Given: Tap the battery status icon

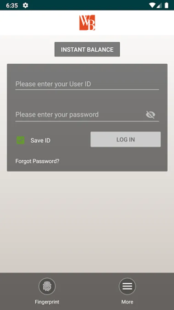Looking at the screenshot, I should click(166, 5).
